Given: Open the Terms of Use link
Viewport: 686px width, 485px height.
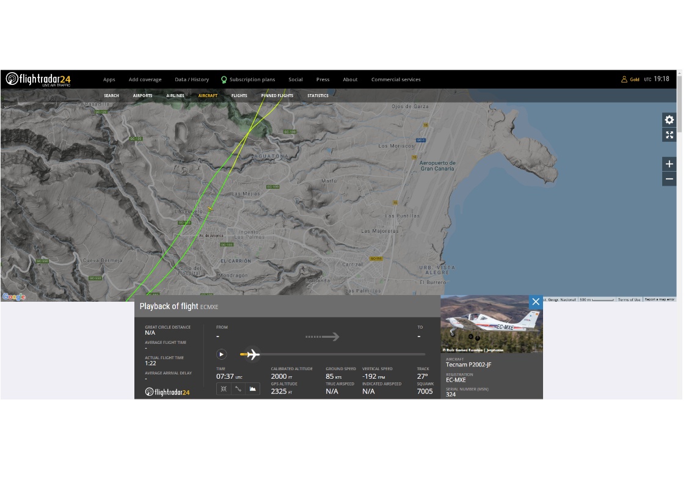Looking at the screenshot, I should tap(629, 299).
